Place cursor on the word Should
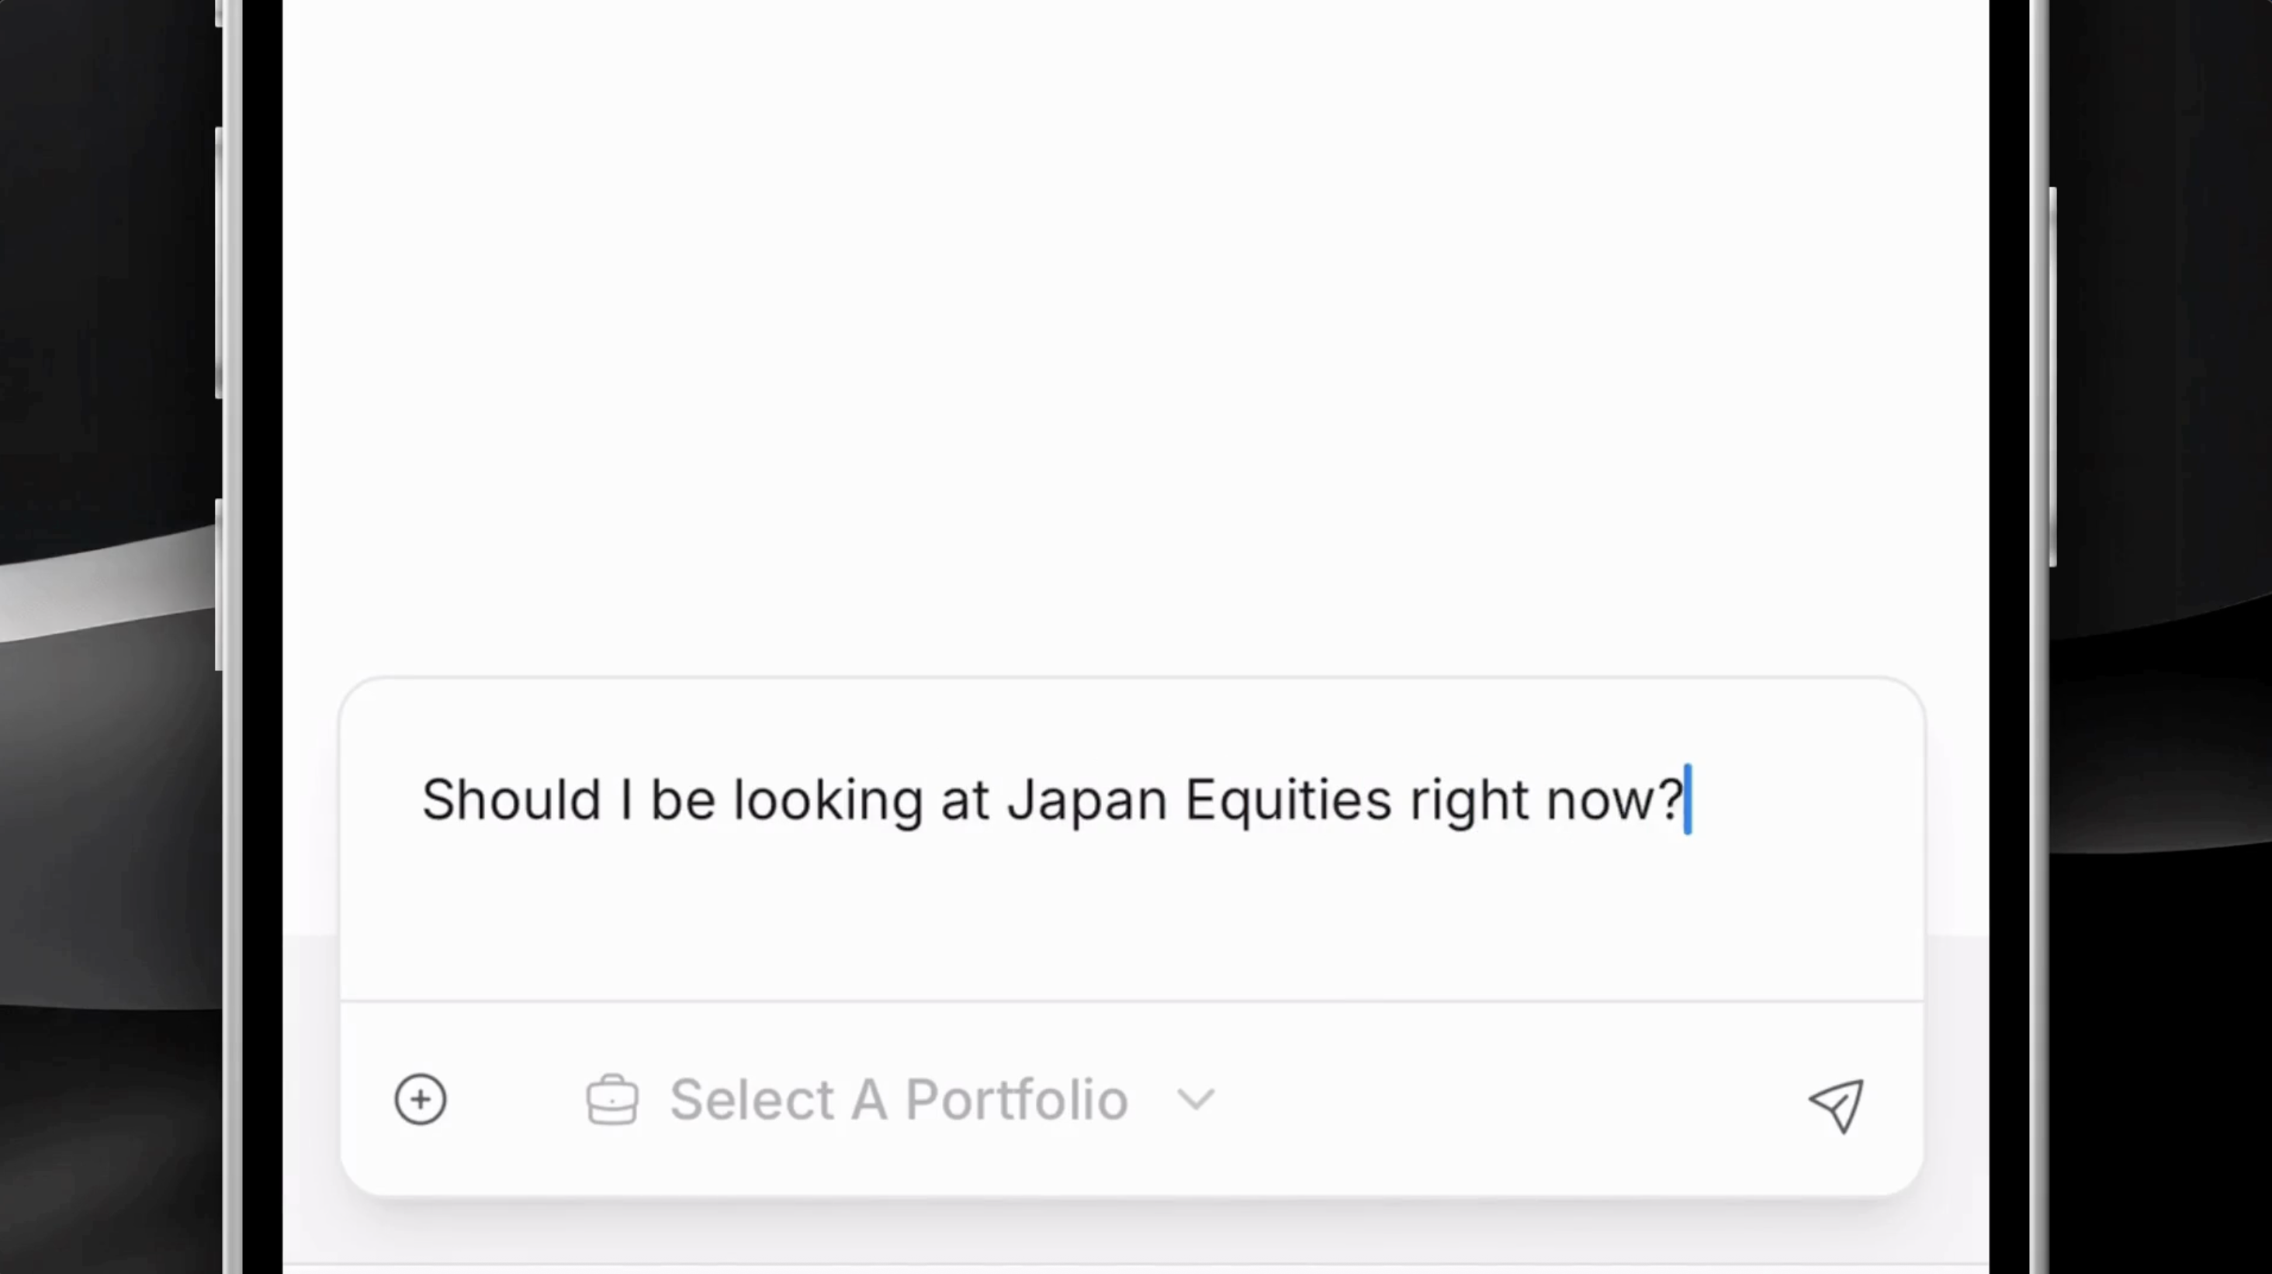This screenshot has width=2272, height=1274. pyautogui.click(x=511, y=800)
